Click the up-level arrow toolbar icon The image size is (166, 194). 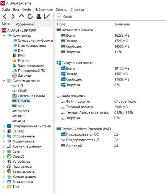[x=22, y=16]
